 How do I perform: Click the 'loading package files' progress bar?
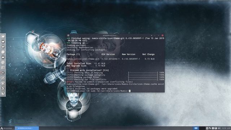click(x=143, y=77)
